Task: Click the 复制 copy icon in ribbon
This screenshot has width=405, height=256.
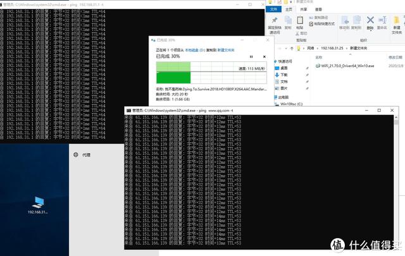Action: point(288,20)
